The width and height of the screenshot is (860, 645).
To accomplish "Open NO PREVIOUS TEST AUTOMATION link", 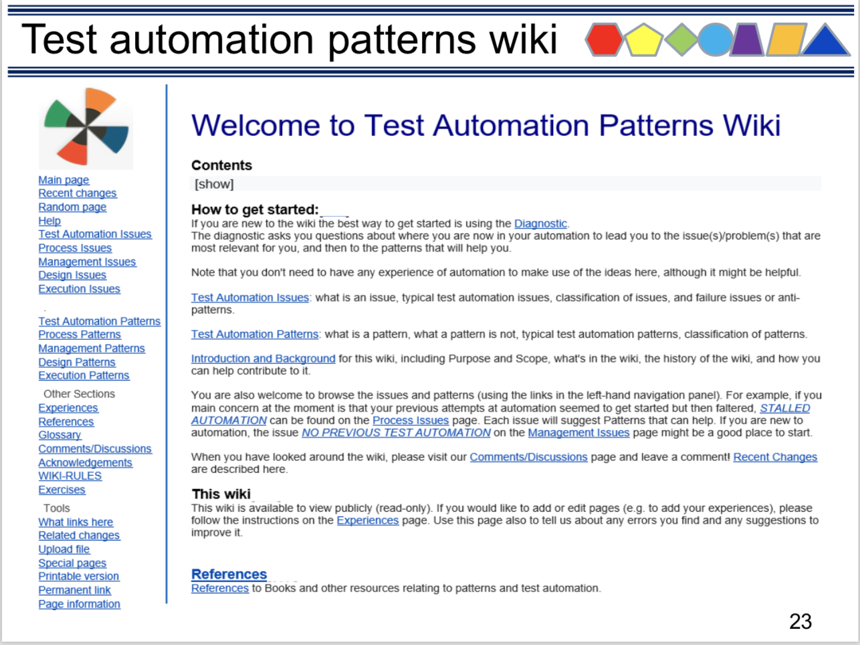I will tap(396, 433).
